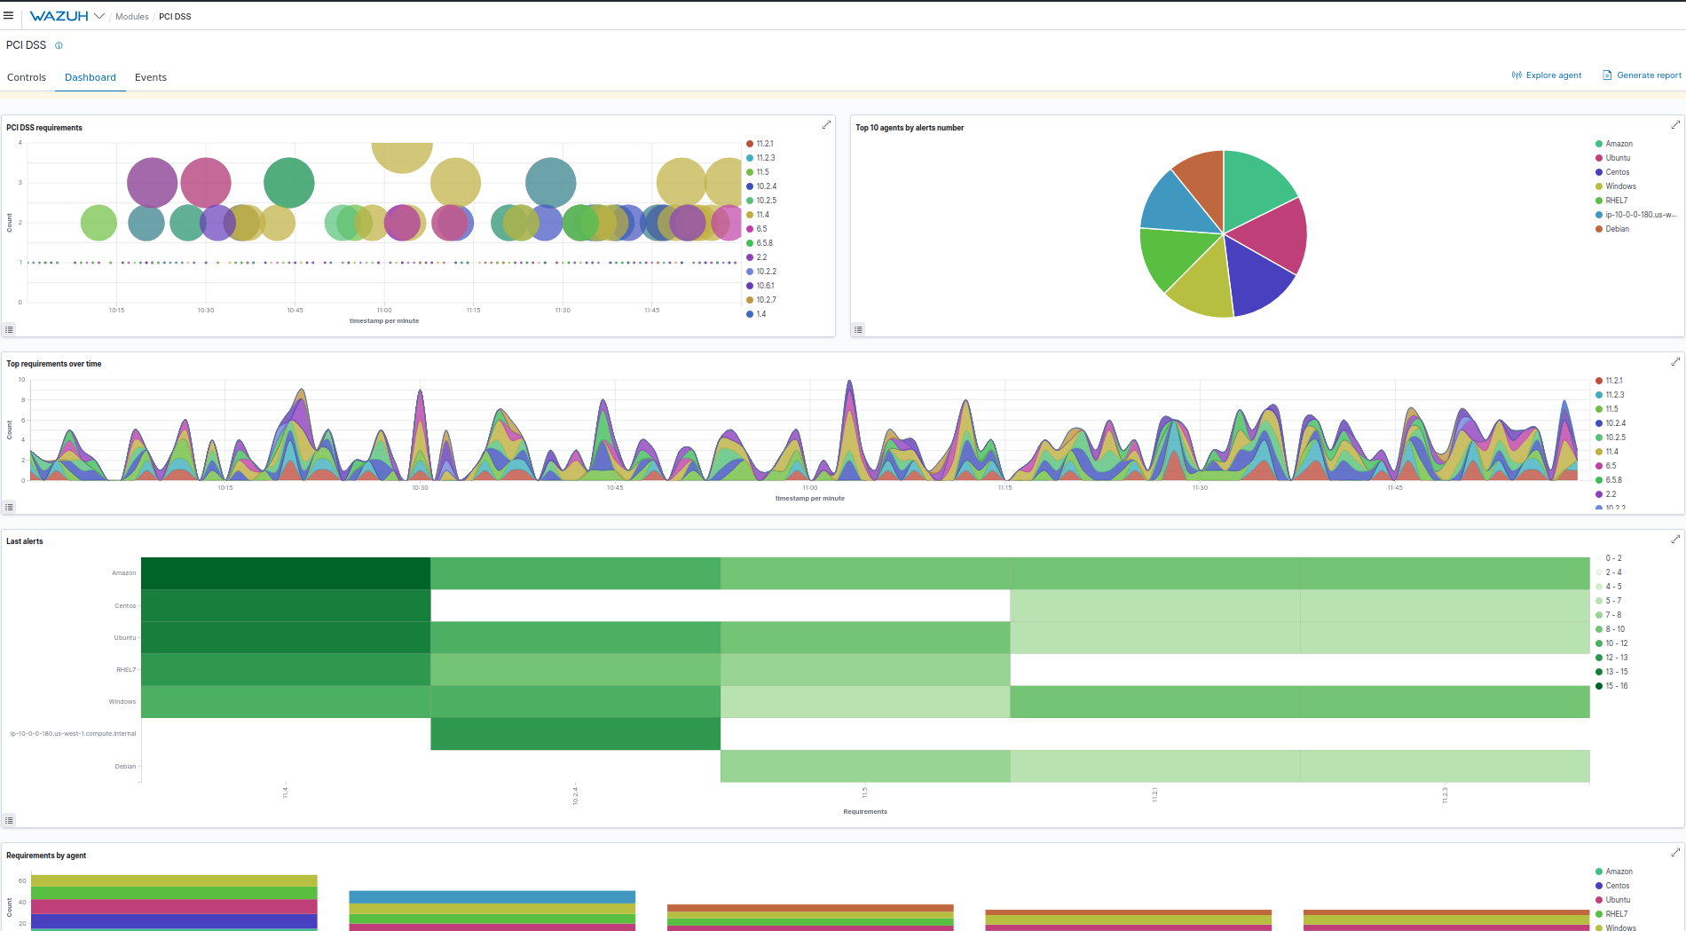The height and width of the screenshot is (931, 1686).
Task: Click the Explore agent antenna icon
Action: tap(1516, 75)
